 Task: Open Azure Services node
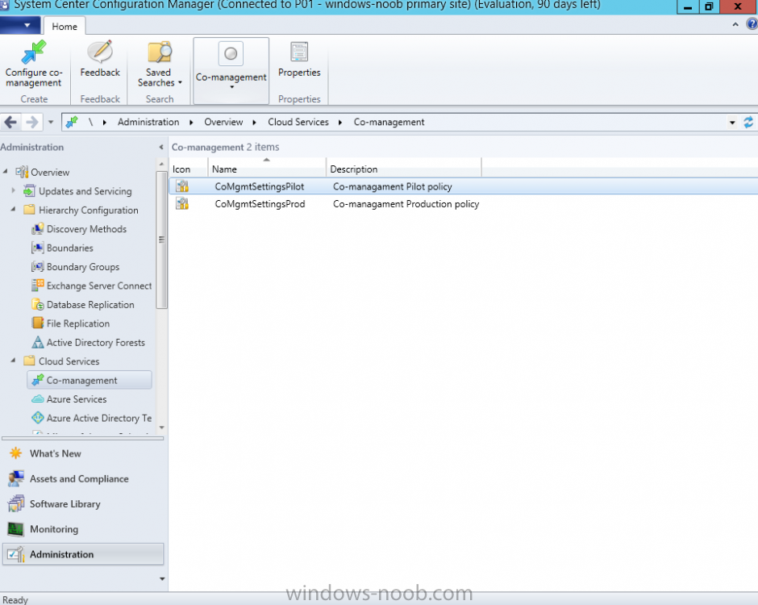tap(77, 399)
